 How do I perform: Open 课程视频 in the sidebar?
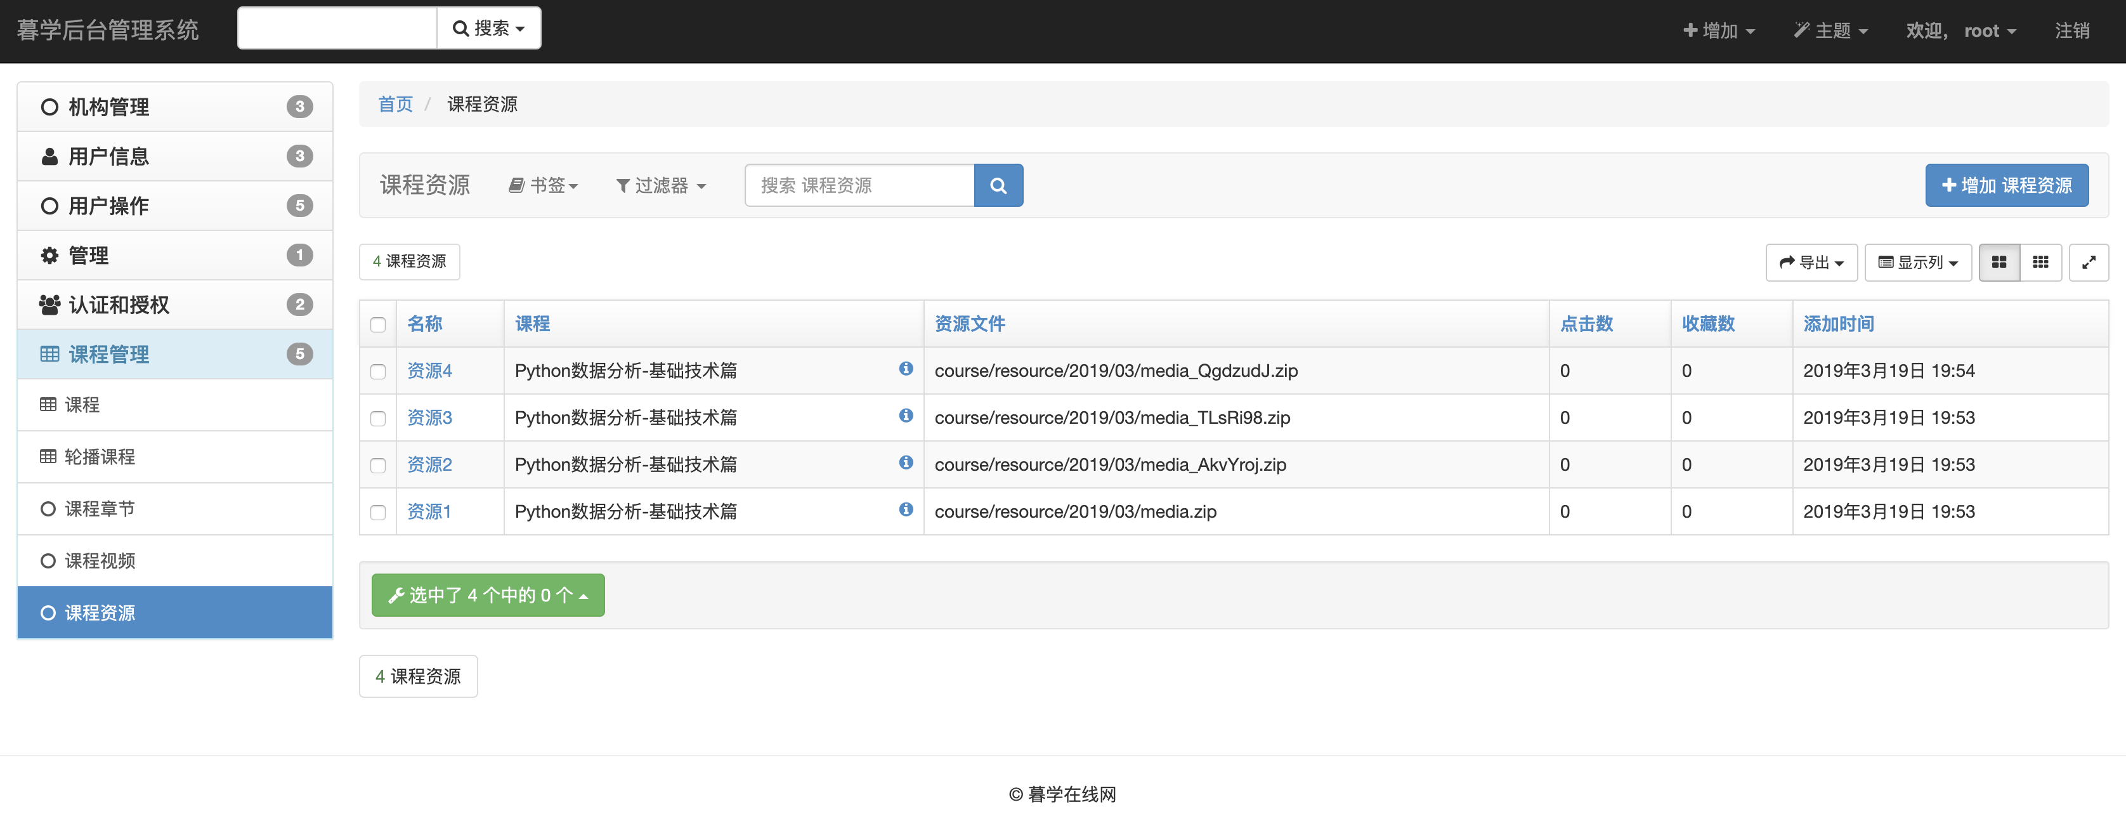click(100, 561)
